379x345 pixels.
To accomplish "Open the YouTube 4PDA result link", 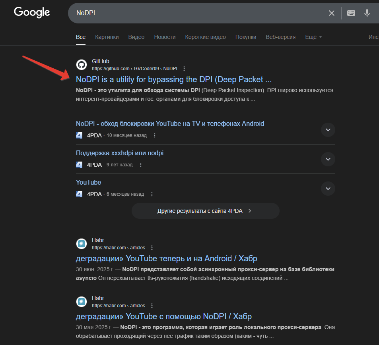I will click(88, 182).
